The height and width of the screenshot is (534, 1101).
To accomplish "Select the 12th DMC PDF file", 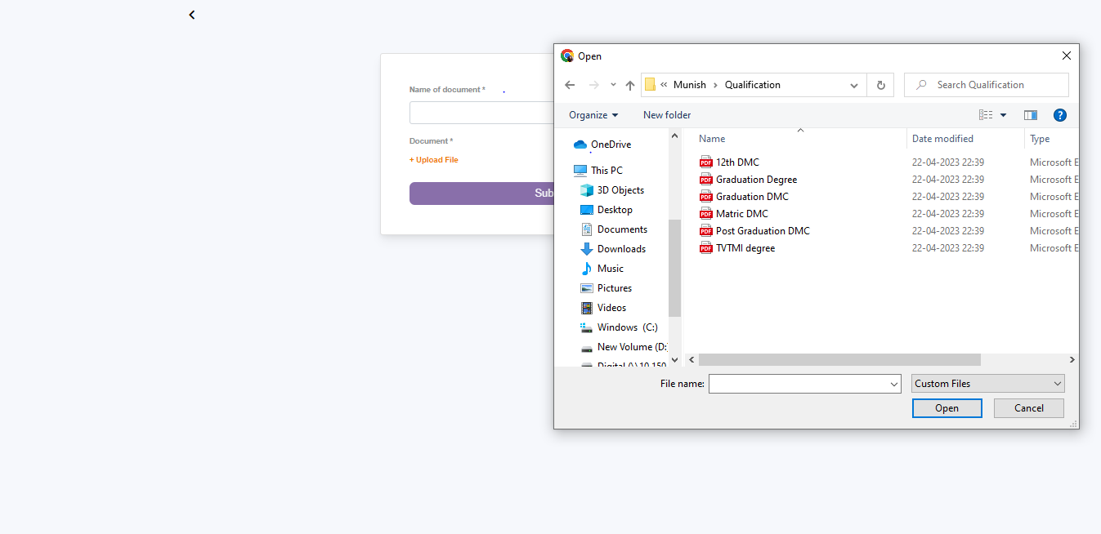I will (x=737, y=162).
